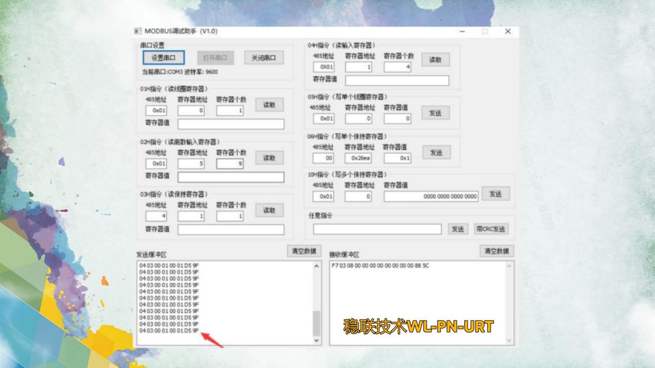
Task: Click 读取 button in 04H指令 section
Action: (x=435, y=59)
